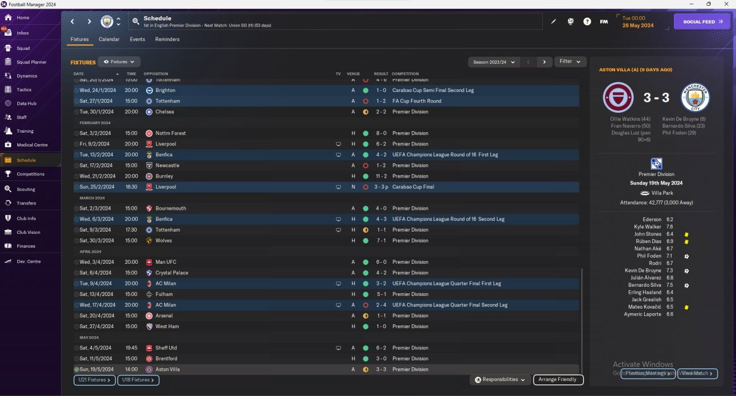Open Medical Centre sidebar icon
Image resolution: width=736 pixels, height=396 pixels.
point(8,145)
